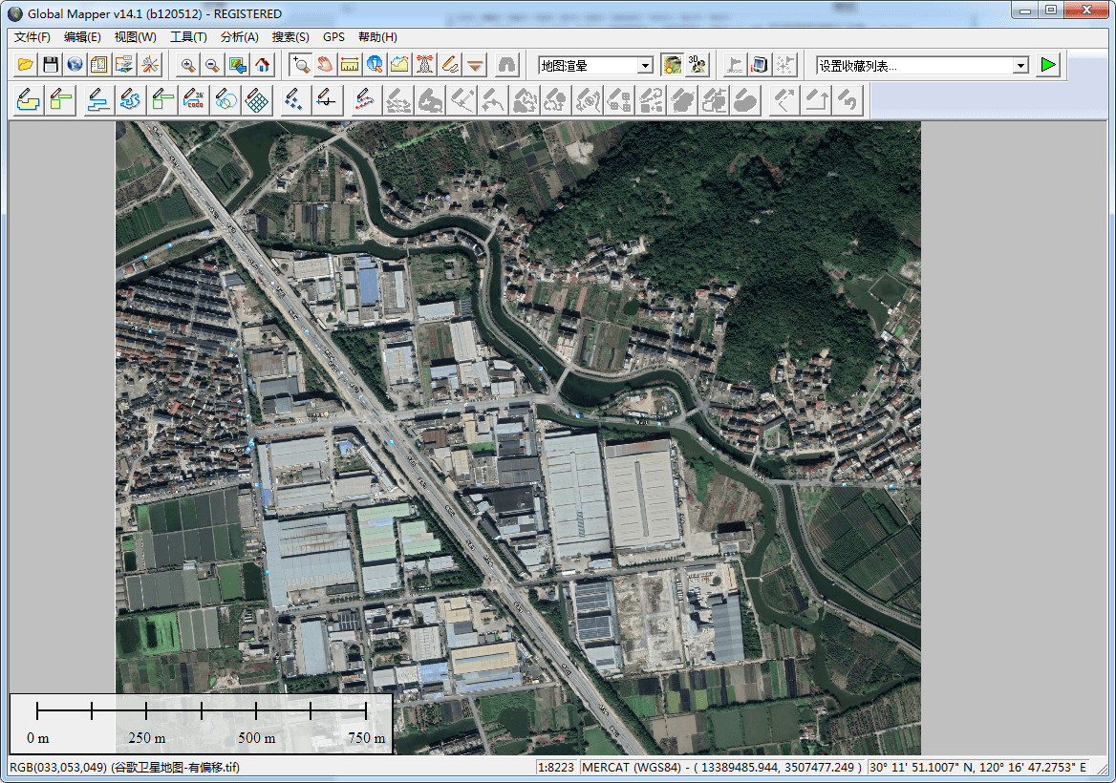Click the latitude longitude readout in status bar
The height and width of the screenshot is (783, 1116).
tap(978, 768)
